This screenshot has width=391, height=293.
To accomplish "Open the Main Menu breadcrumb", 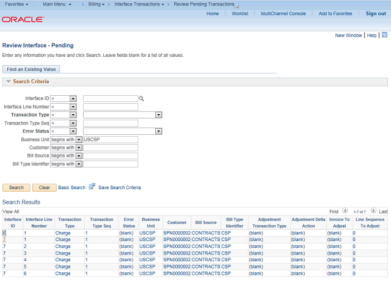I will coord(57,4).
